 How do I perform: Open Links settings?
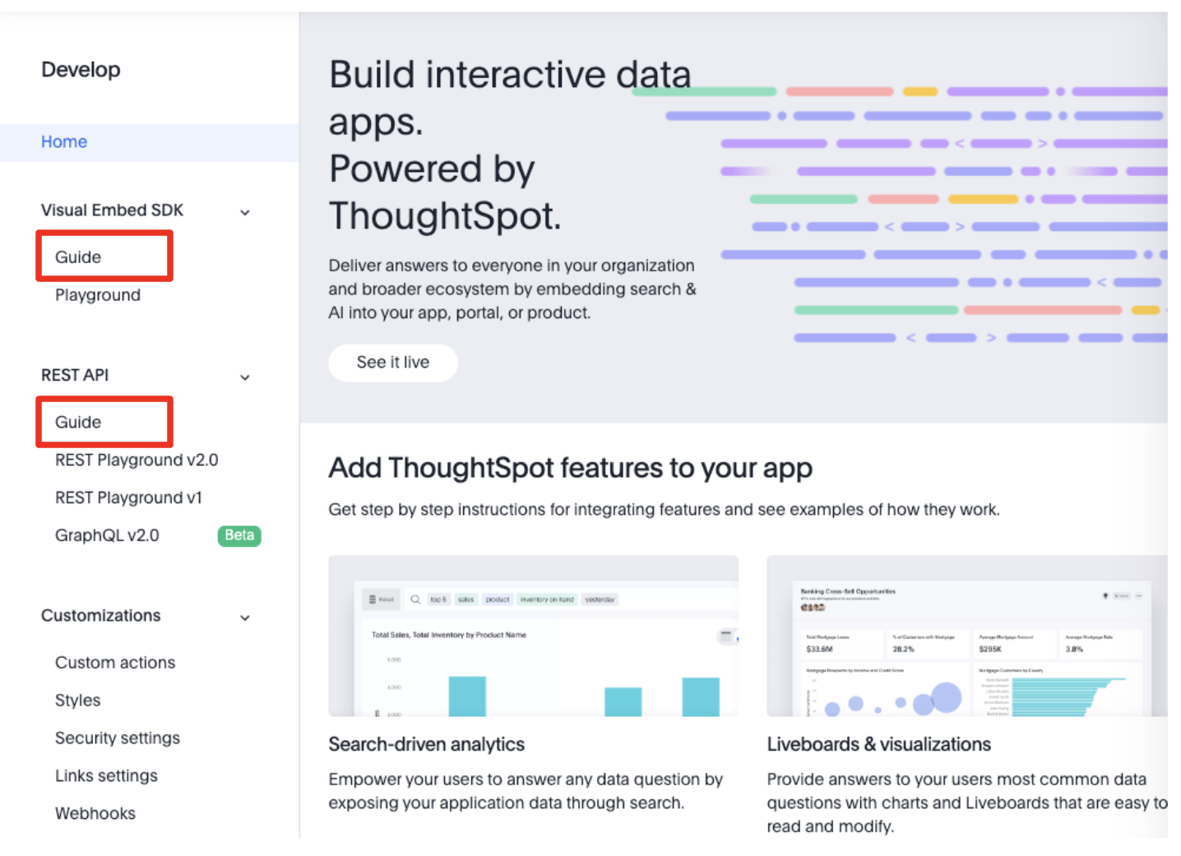click(106, 775)
